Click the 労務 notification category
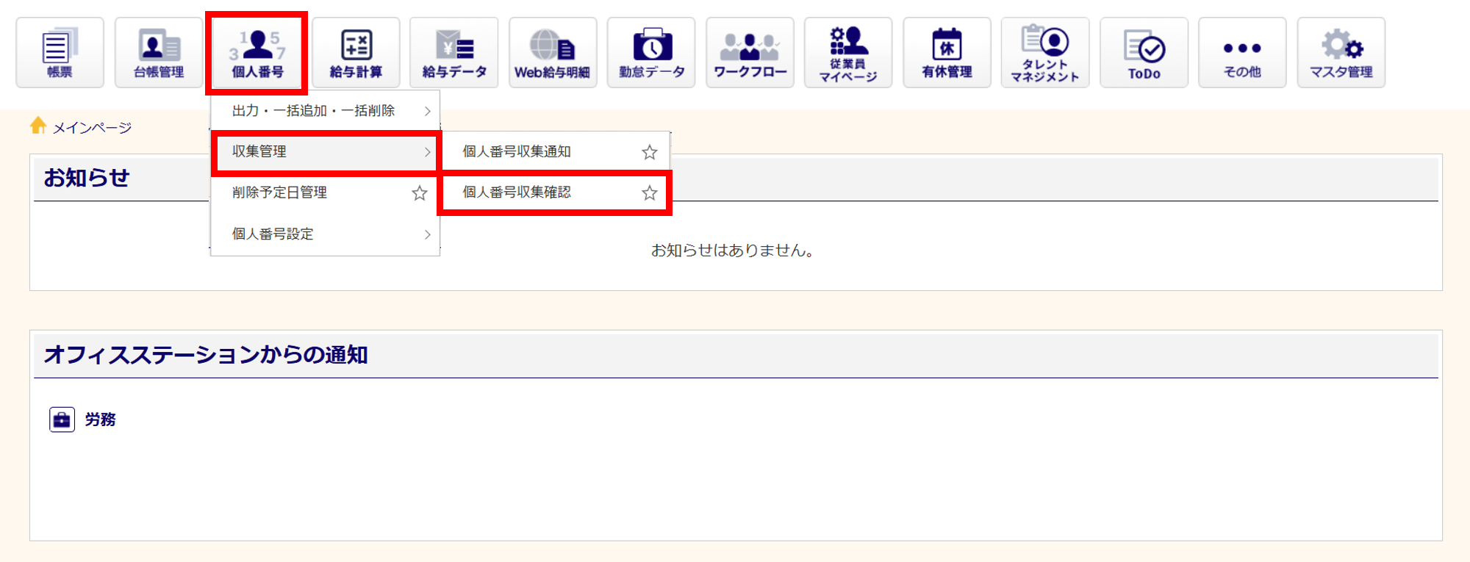Screen dimensions: 1470x562 click(100, 419)
